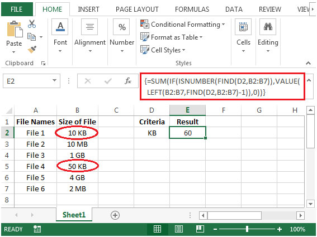Open Format as Table dropdown
This screenshot has width=317, height=237.
click(x=201, y=37)
